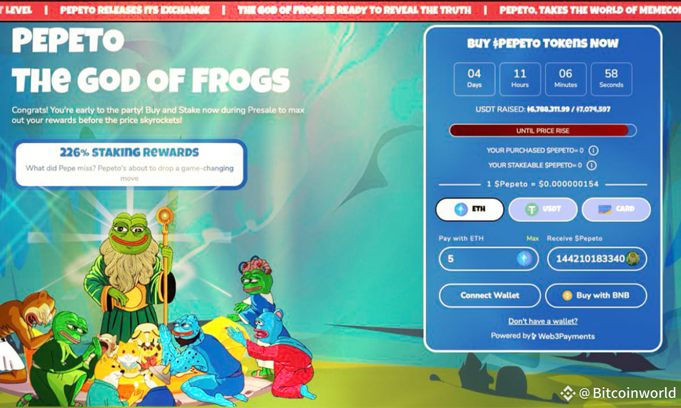This screenshot has width=681, height=408.
Task: Click the Pay with ETH amount field
Action: point(489,259)
